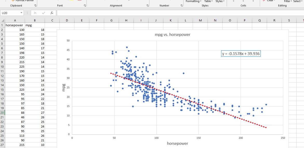This screenshot has height=148, width=304.
Task: Open Insert Function with the fx icon
Action: (x=52, y=13)
